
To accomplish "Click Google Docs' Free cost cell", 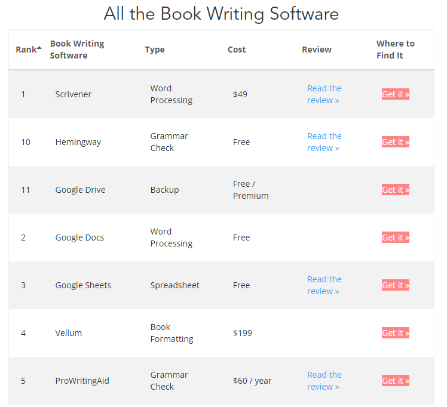I will [x=241, y=238].
